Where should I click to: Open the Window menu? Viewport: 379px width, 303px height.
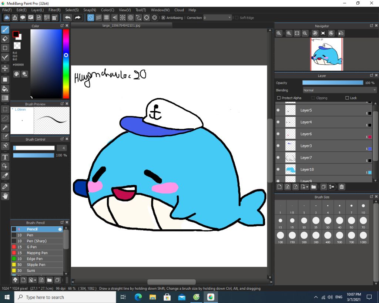click(x=160, y=10)
